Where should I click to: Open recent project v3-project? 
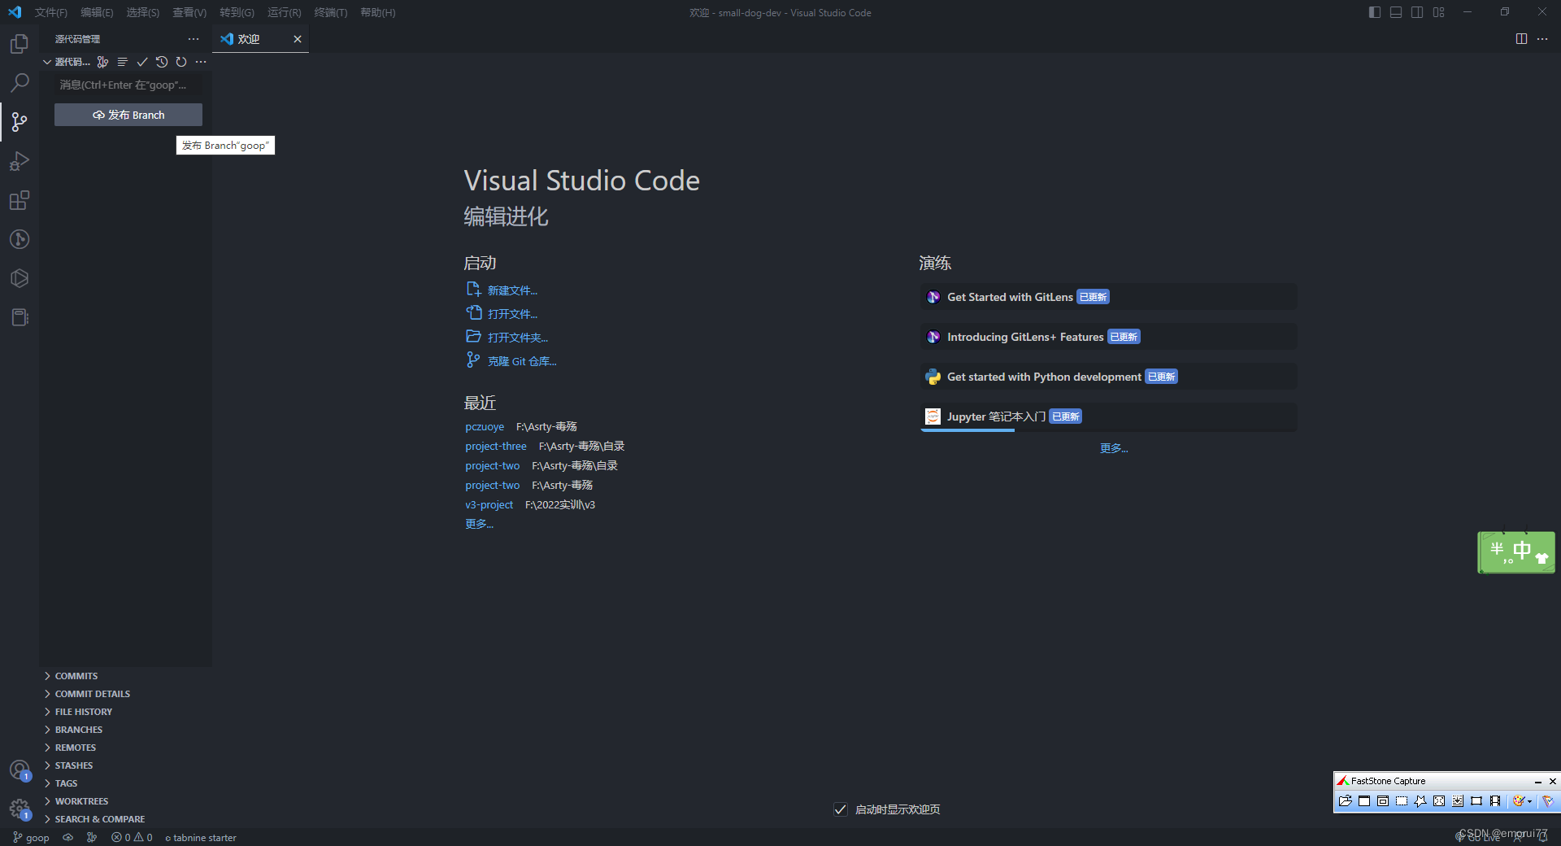489,504
